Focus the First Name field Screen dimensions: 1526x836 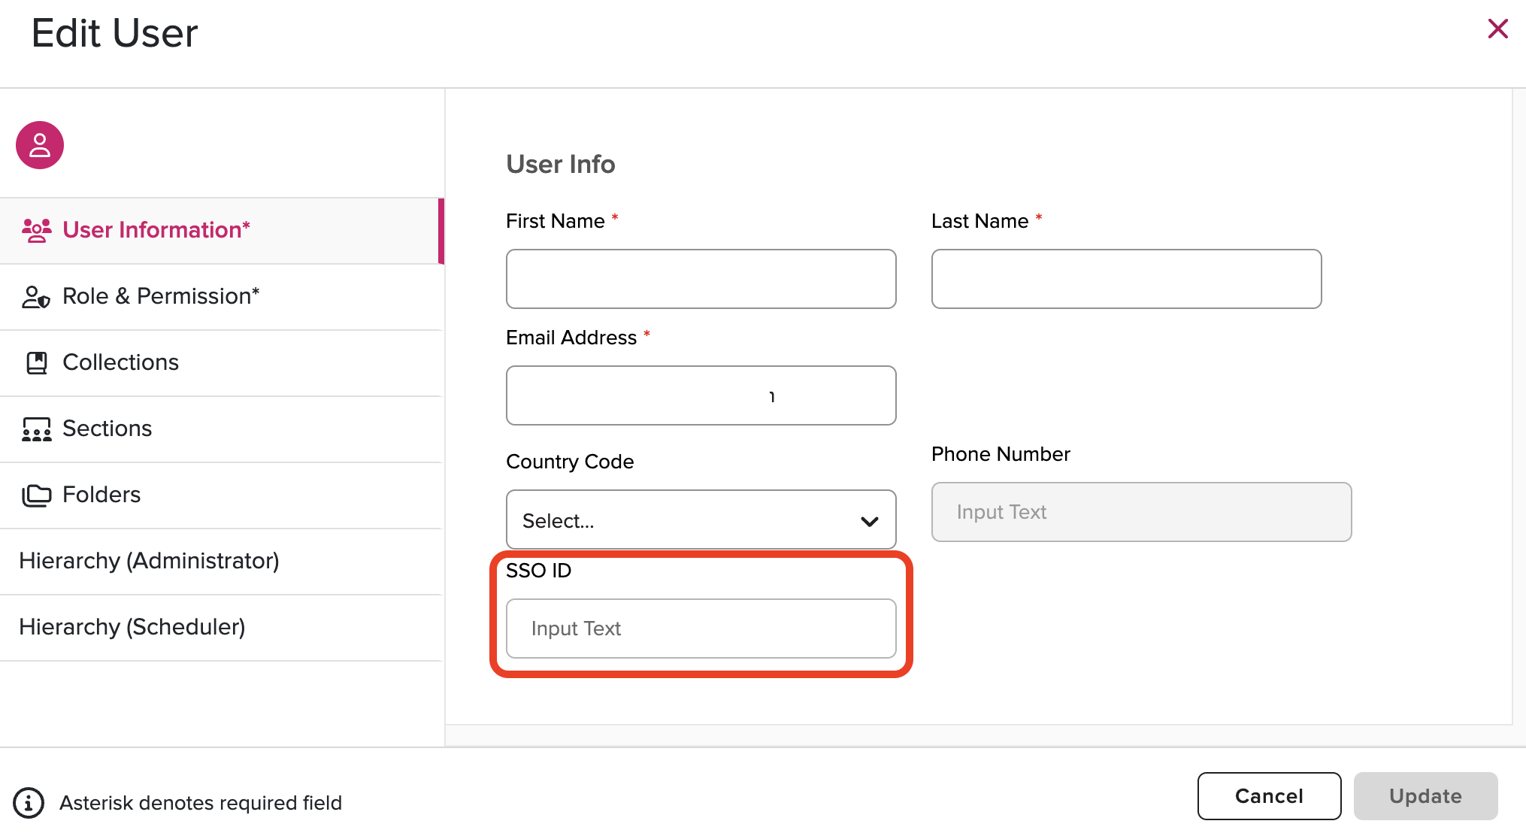[x=701, y=279]
